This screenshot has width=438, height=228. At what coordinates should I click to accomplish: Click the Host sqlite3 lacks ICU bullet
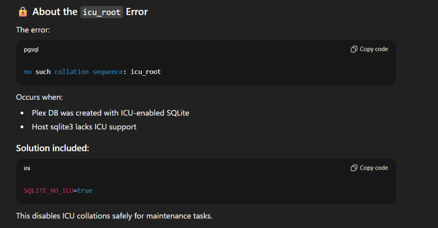pos(84,127)
